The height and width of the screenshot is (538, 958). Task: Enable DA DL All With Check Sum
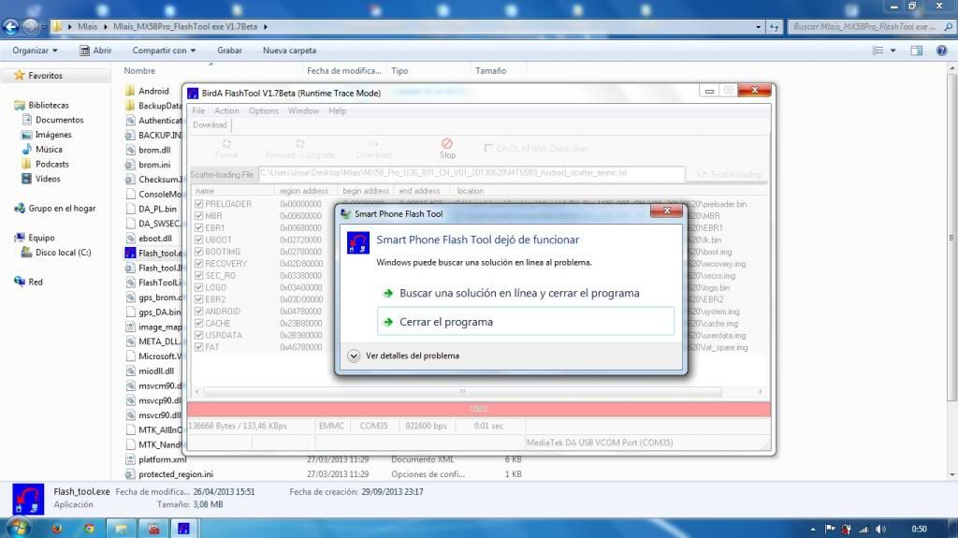point(488,148)
